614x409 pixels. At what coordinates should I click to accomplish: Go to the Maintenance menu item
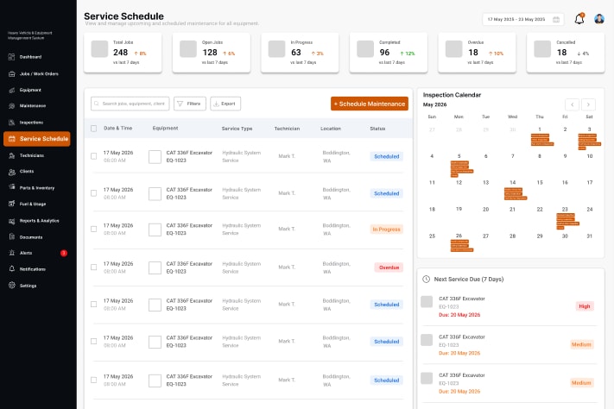click(x=33, y=106)
